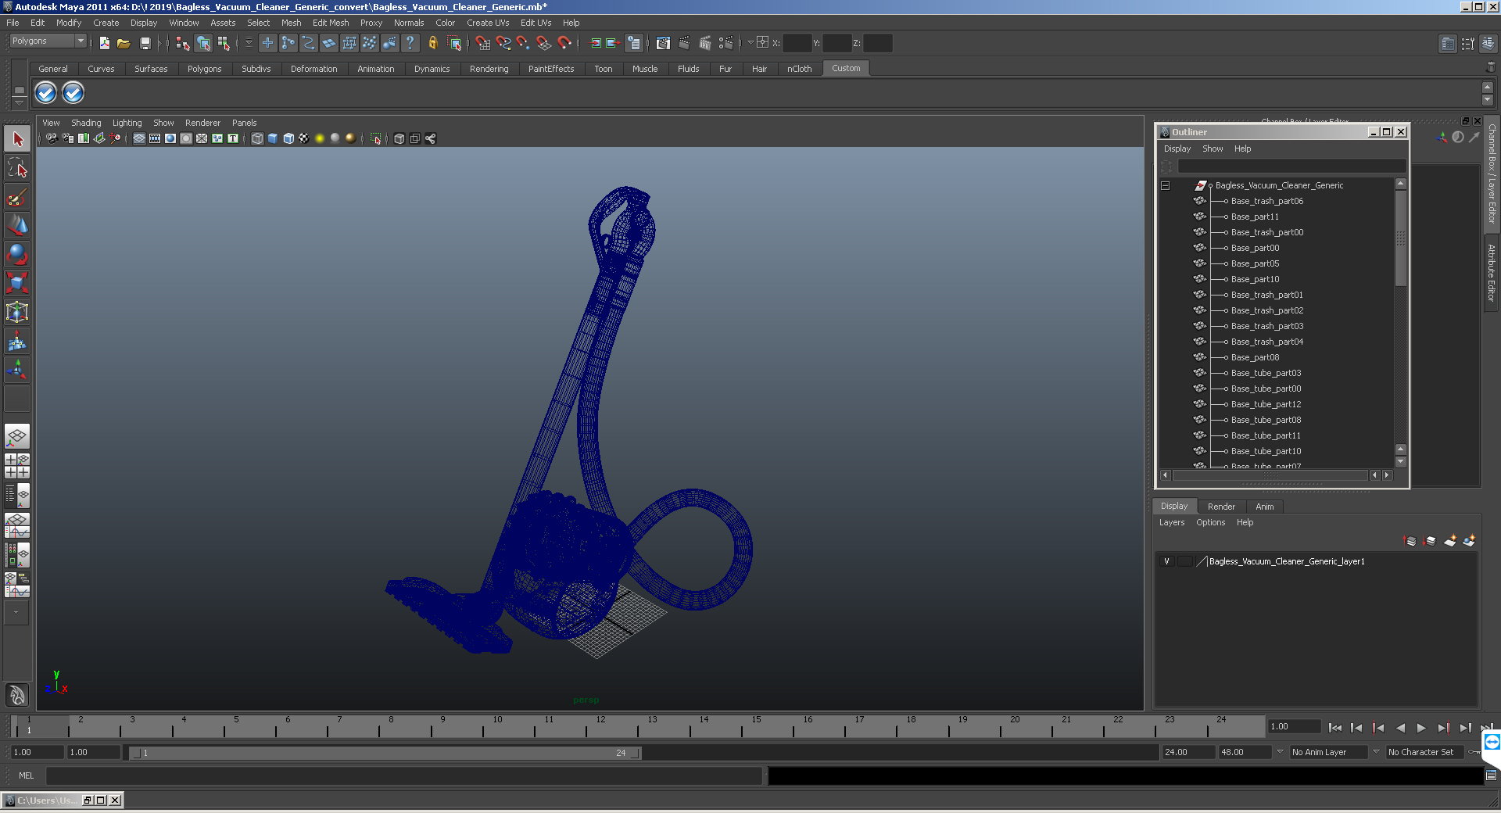
Task: Collapse Bagless_Vacuum_Cleaner_Generic node in Outliner
Action: click(x=1165, y=185)
